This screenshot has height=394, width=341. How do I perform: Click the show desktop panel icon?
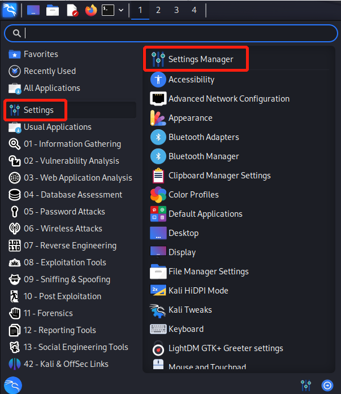click(x=33, y=10)
